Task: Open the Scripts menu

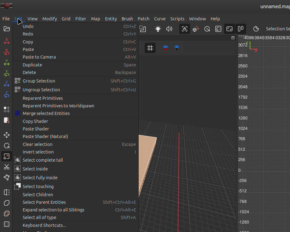Action: (177, 19)
